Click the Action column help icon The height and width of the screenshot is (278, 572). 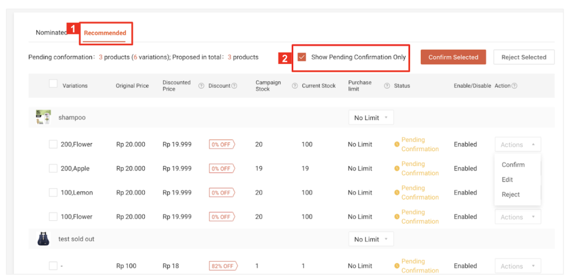(x=515, y=85)
